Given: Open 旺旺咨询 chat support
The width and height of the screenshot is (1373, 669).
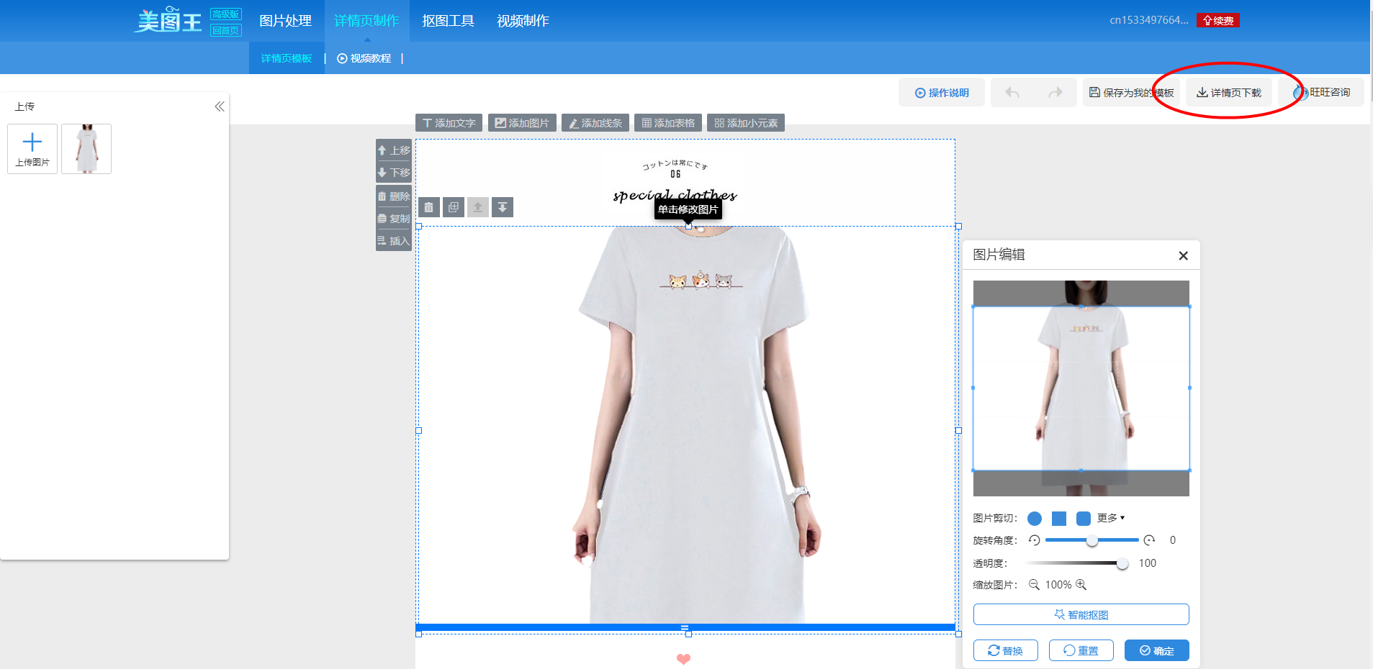Looking at the screenshot, I should tap(1322, 93).
